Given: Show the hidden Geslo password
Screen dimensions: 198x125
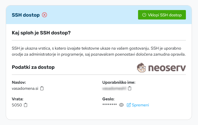Looking at the screenshot, I should pos(121,105).
